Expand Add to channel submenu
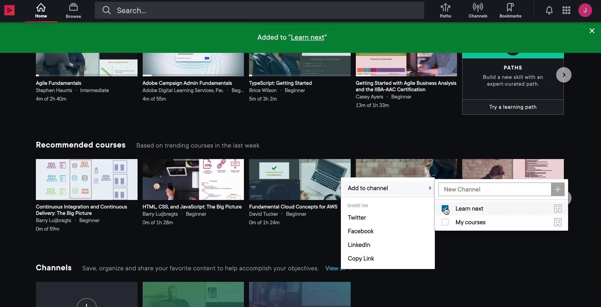 coord(388,188)
